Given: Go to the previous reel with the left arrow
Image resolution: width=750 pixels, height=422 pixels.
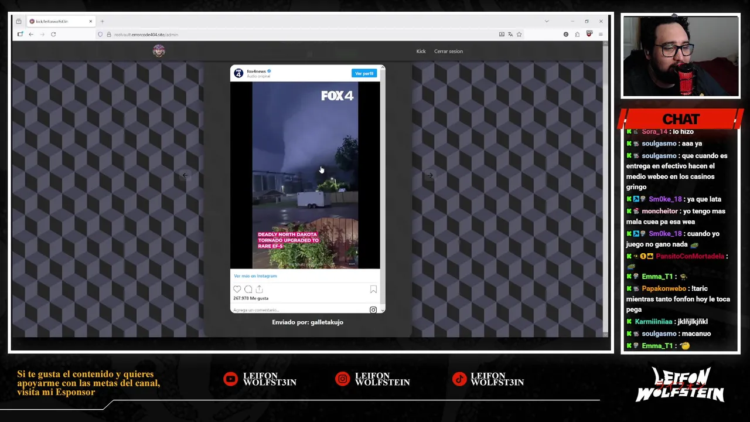Looking at the screenshot, I should point(185,175).
